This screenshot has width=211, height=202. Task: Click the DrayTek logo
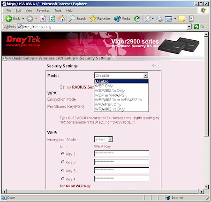[x=23, y=39]
